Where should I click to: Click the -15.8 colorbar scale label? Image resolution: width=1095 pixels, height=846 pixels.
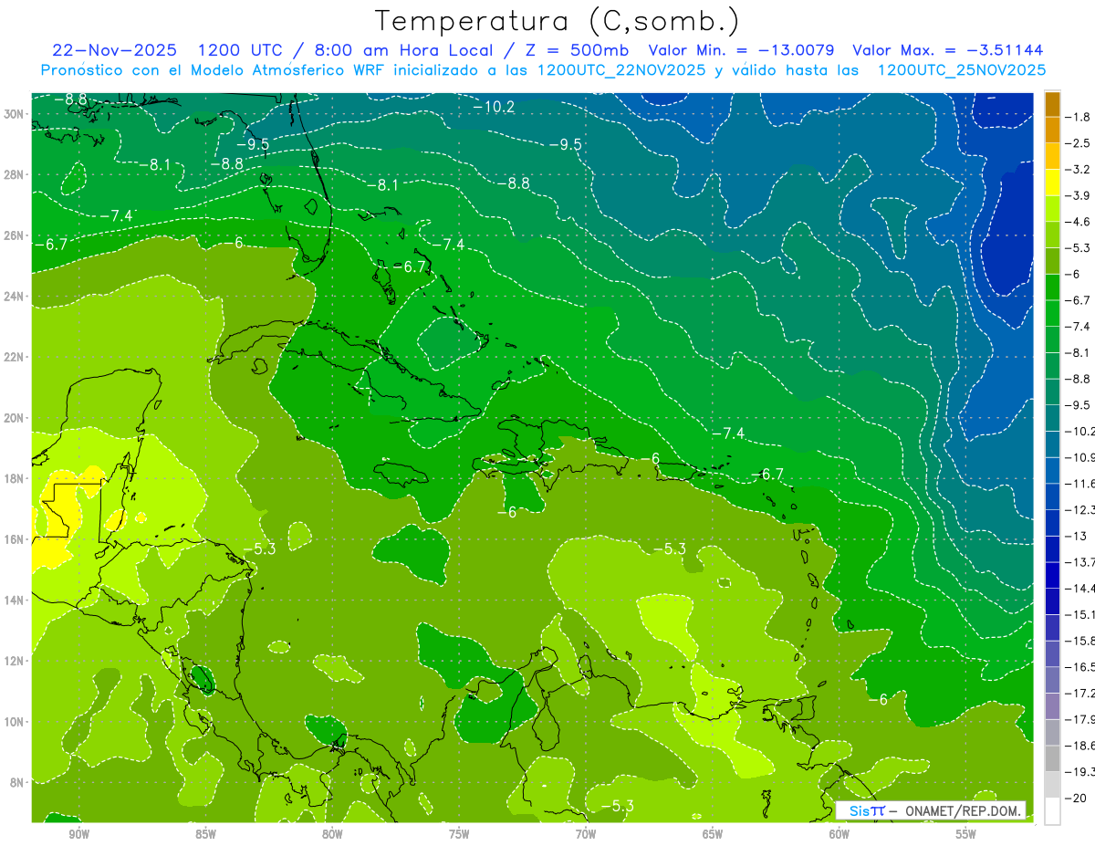point(1079,641)
